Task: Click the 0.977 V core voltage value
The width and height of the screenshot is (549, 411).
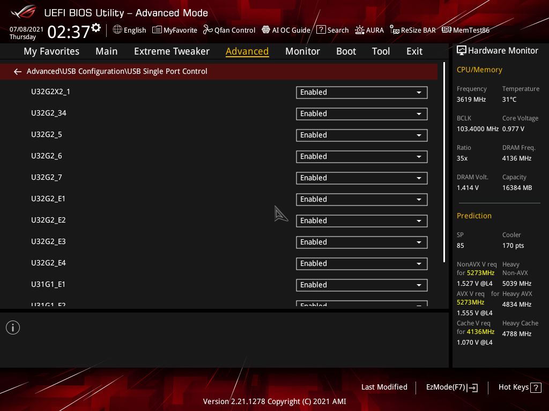Action: [x=513, y=129]
